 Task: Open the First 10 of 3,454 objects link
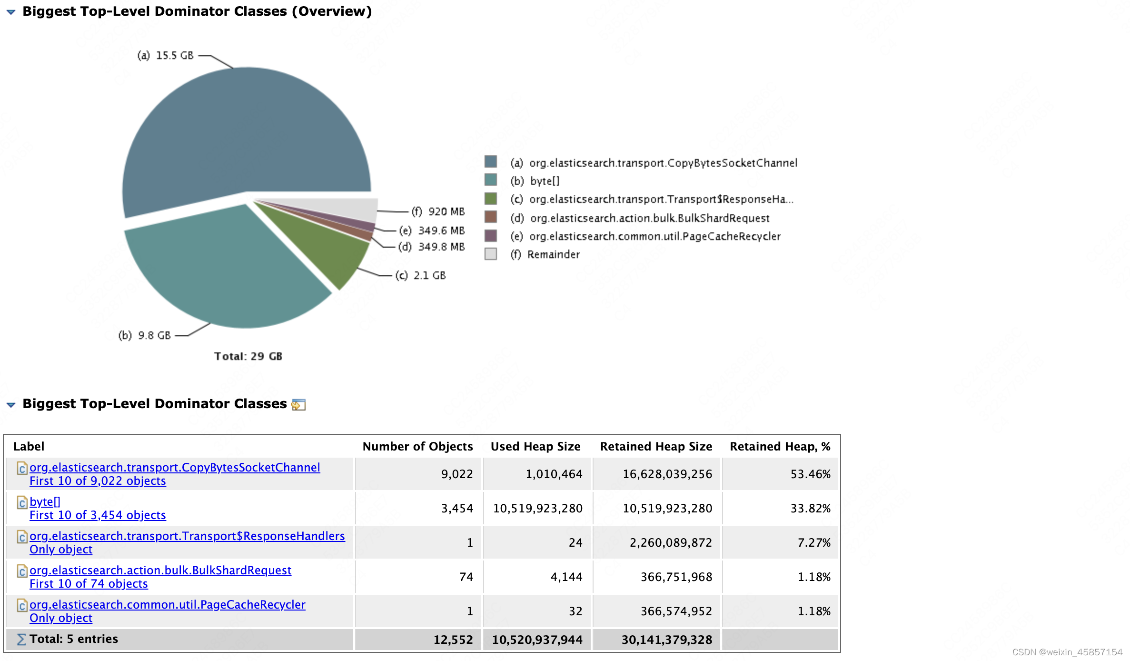coord(98,515)
